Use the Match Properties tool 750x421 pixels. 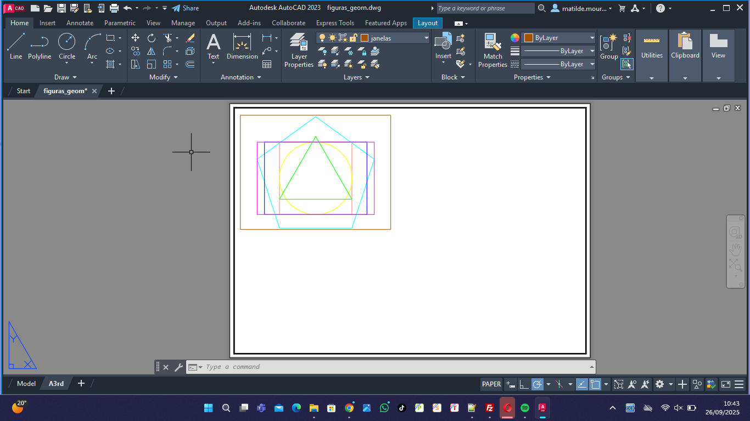point(492,49)
